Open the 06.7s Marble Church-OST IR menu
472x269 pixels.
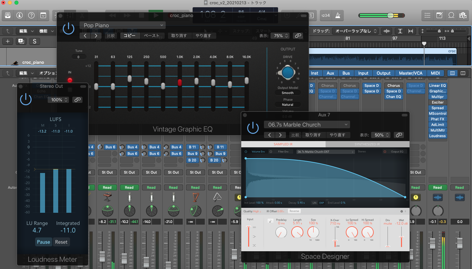pyautogui.click(x=325, y=152)
